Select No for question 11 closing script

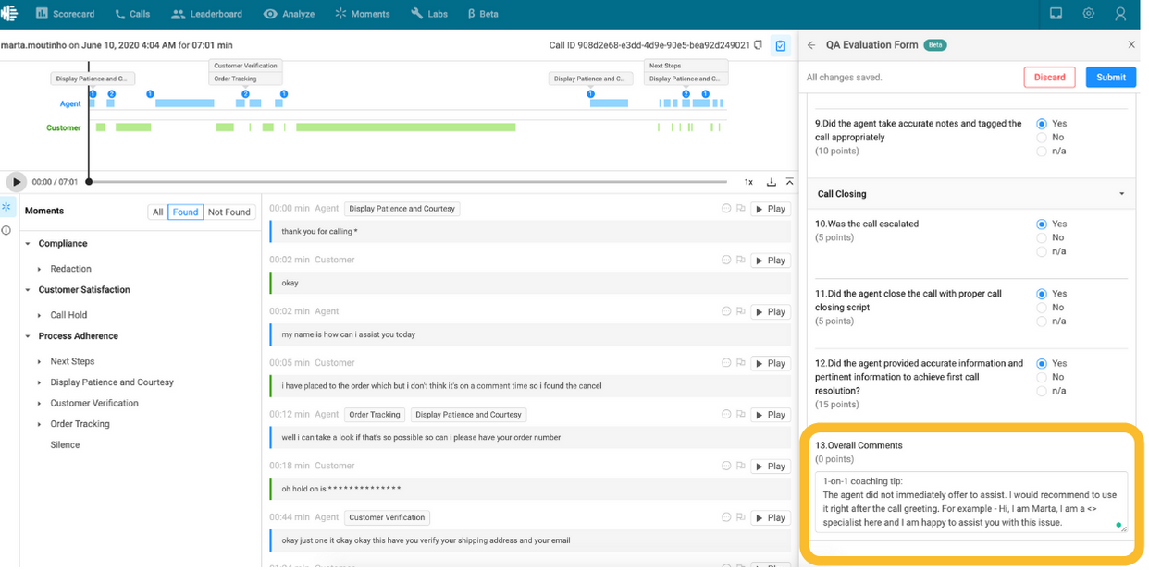1042,308
